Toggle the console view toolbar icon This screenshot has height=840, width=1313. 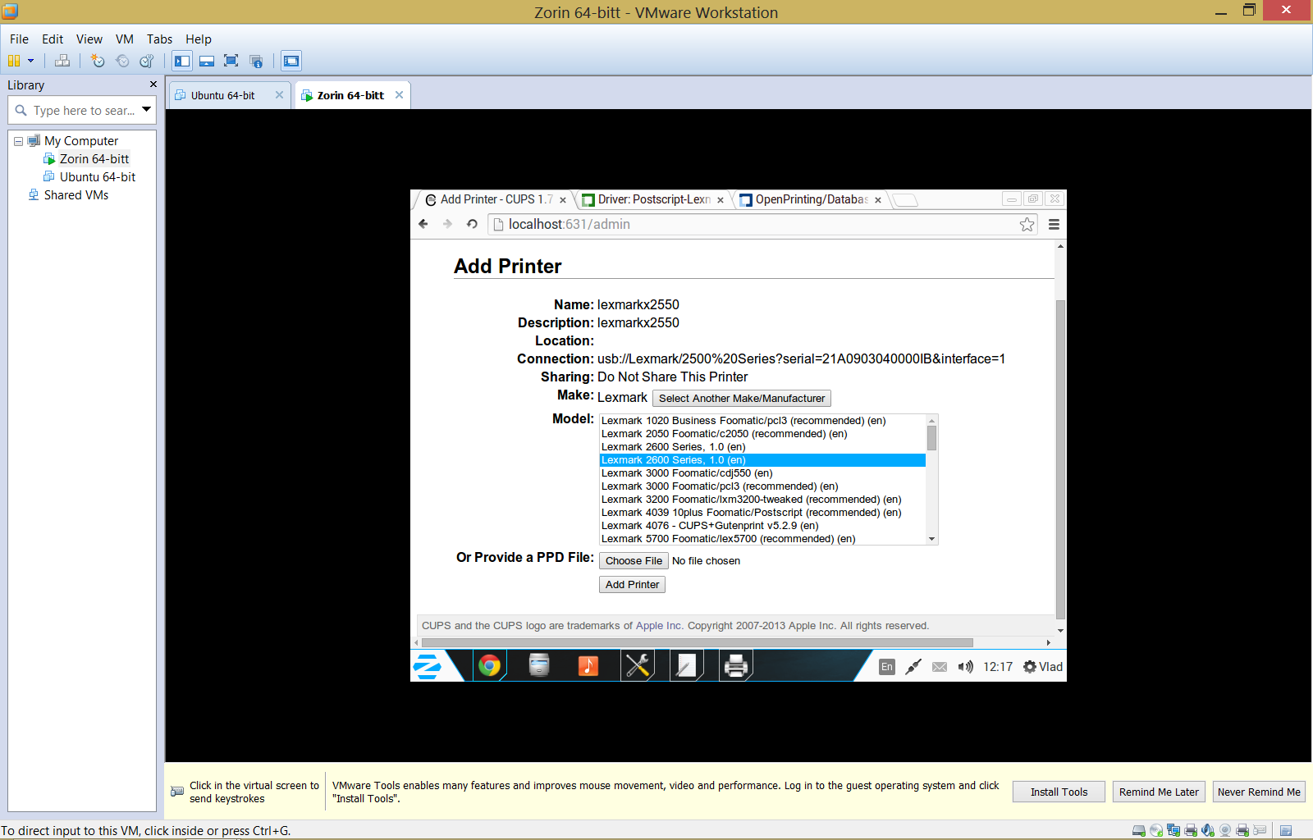[x=291, y=61]
